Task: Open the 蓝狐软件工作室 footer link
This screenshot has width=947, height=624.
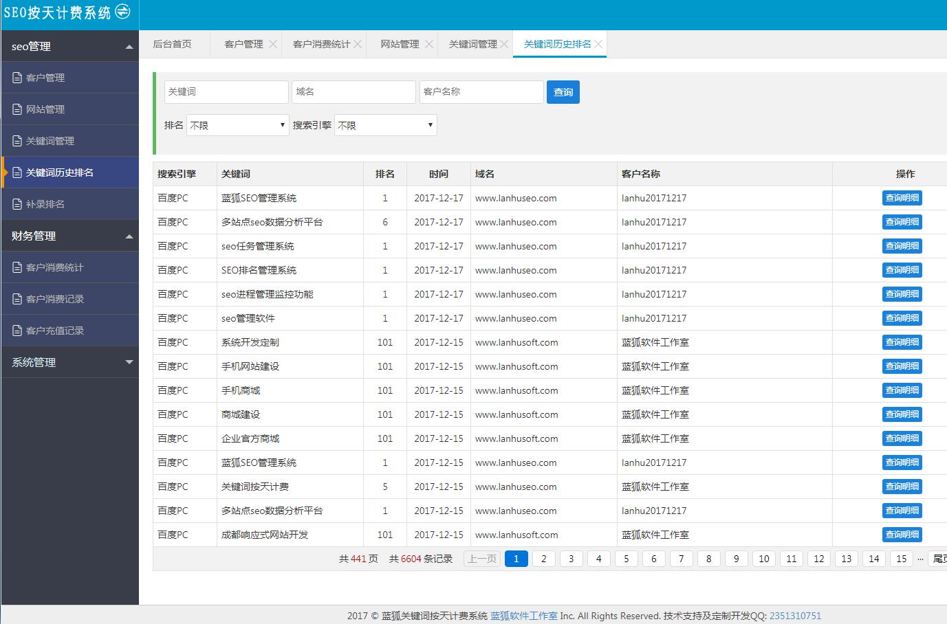Action: tap(524, 616)
